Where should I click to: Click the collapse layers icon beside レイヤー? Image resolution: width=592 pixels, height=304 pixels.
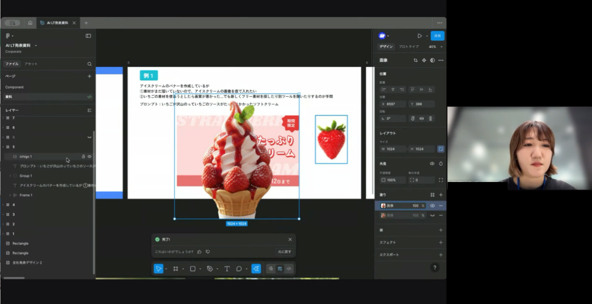point(89,111)
